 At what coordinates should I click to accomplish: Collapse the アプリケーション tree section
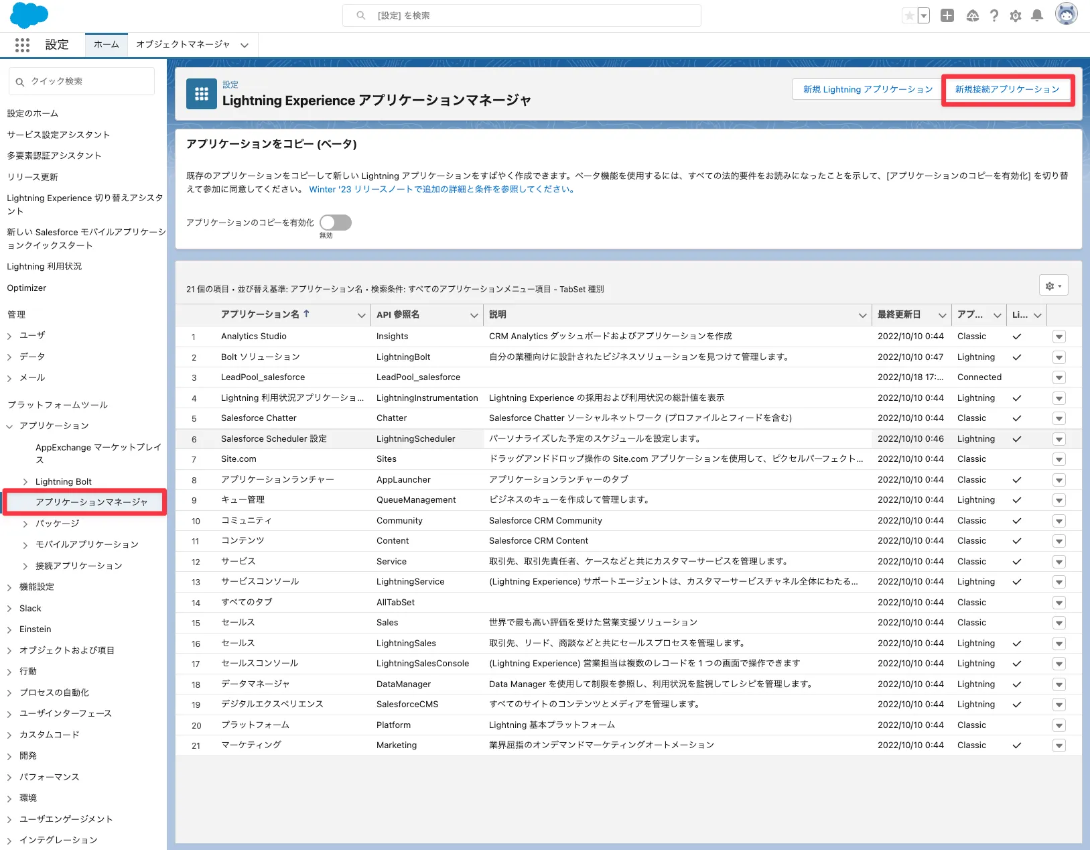pos(9,426)
